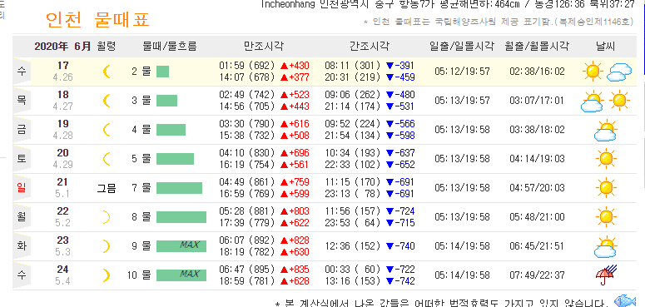
Task: Click low tide entry 23:13 ( 78)
Action: (353, 194)
